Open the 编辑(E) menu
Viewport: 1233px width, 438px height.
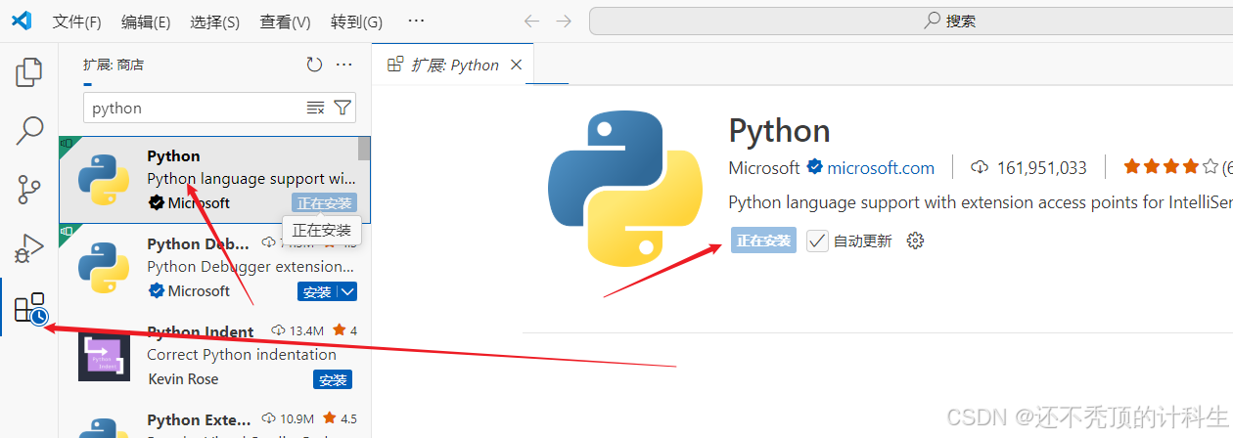pos(146,22)
